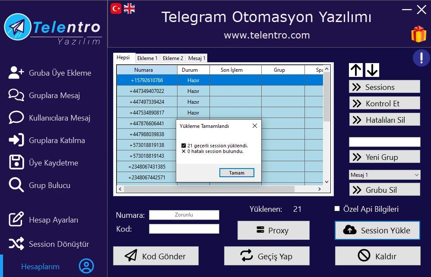Click the Son İşlem column header

point(235,70)
